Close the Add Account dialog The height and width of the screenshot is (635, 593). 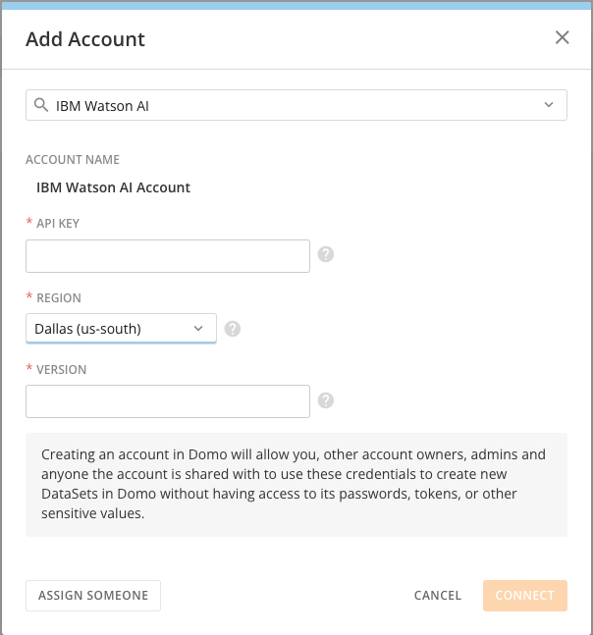tap(563, 38)
